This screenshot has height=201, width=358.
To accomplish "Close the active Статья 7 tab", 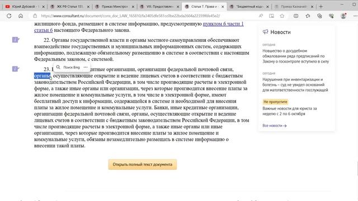I will coord(223,7).
